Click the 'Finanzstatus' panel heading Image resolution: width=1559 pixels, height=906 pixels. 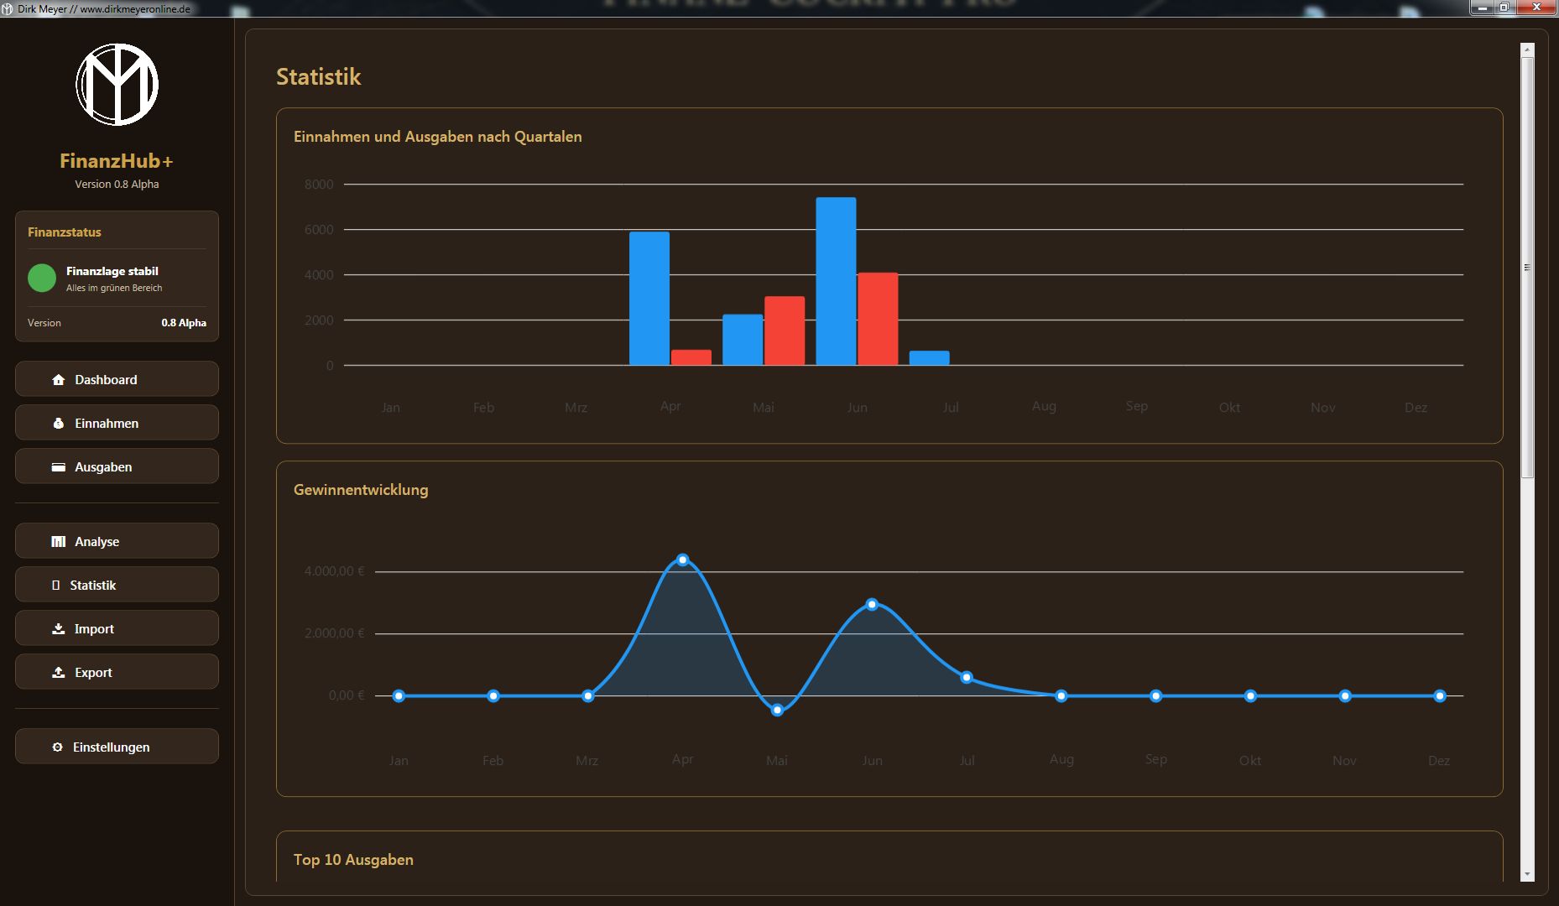[65, 232]
